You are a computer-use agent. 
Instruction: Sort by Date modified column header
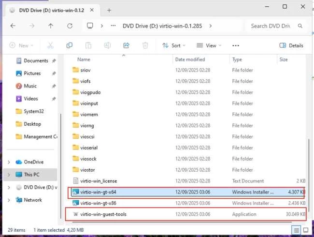(x=190, y=59)
